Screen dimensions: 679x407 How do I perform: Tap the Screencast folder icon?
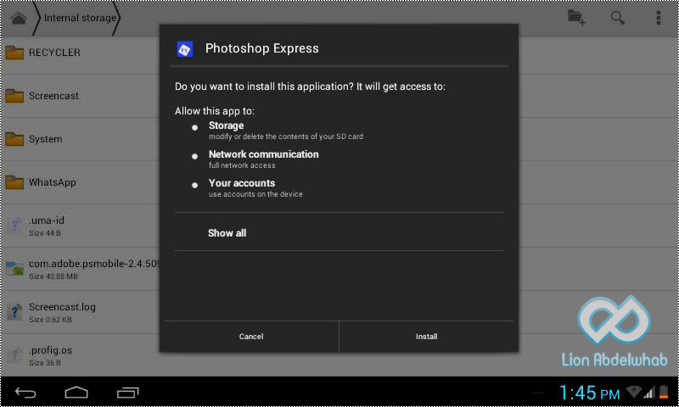(14, 96)
